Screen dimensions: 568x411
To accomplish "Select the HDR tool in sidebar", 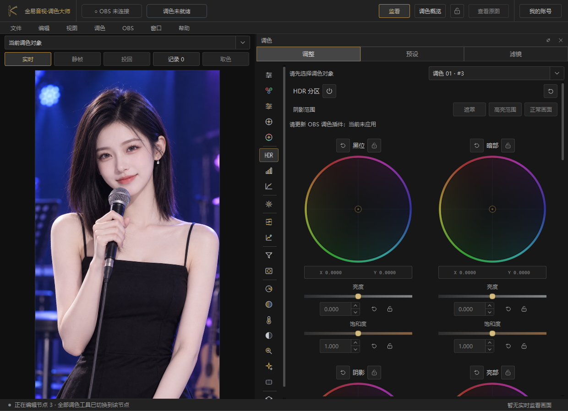I will point(269,155).
